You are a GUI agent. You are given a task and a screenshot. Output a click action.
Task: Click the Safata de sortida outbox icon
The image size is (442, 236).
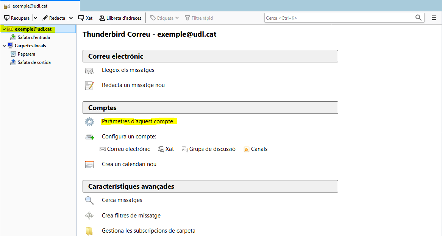pyautogui.click(x=13, y=62)
